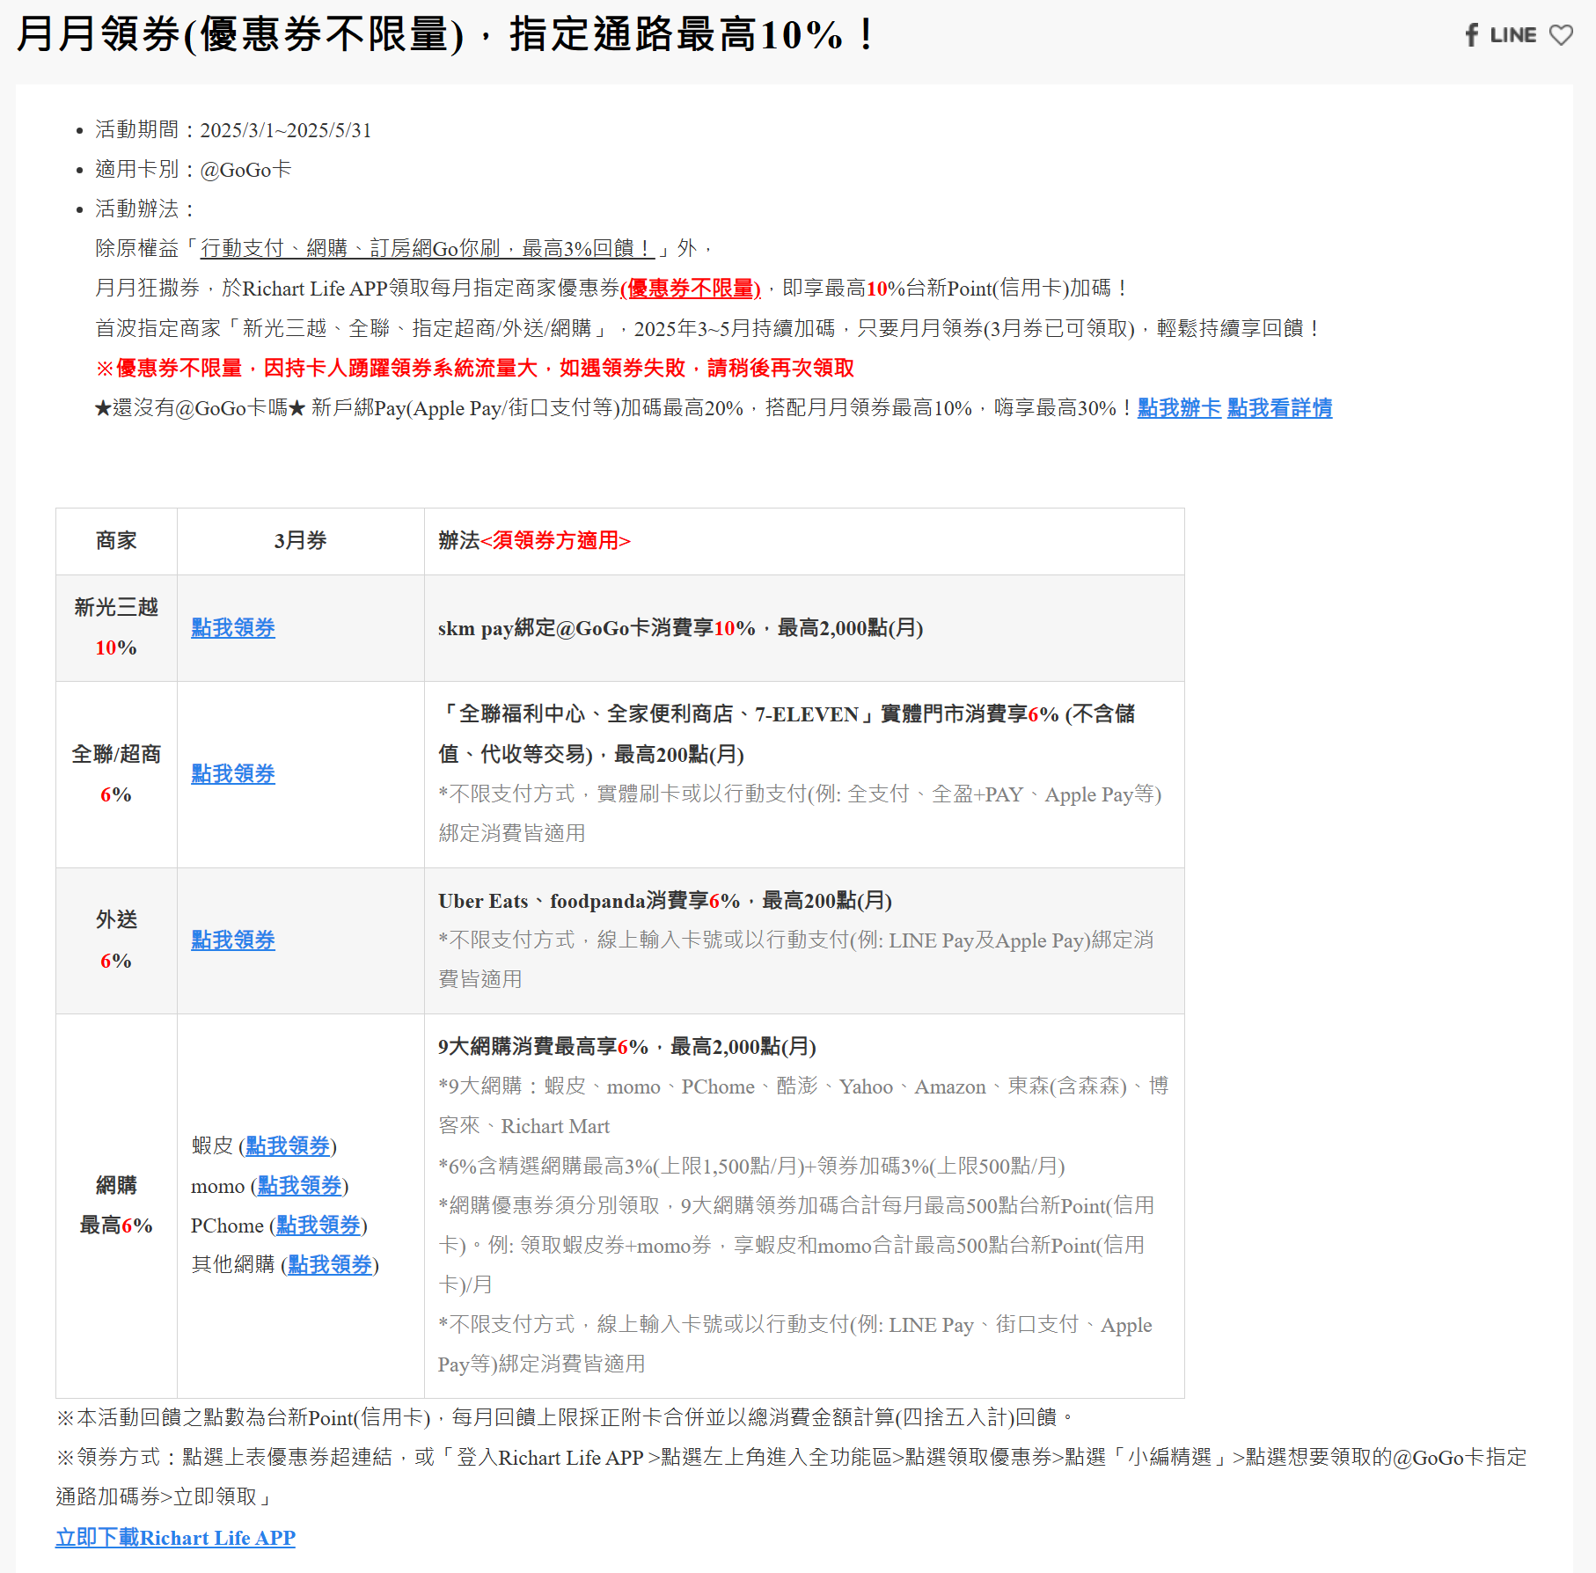Select the 網購 最高6% table row

(x=116, y=1205)
